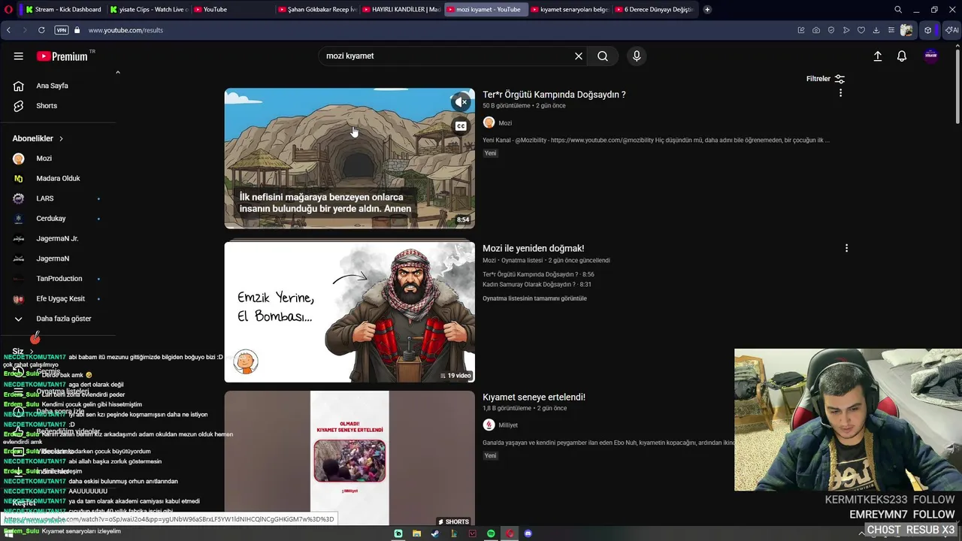
Task: Open the TanProduction subscription
Action: (58, 279)
